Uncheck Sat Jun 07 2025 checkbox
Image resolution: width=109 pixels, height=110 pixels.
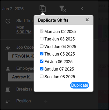pos(42,69)
